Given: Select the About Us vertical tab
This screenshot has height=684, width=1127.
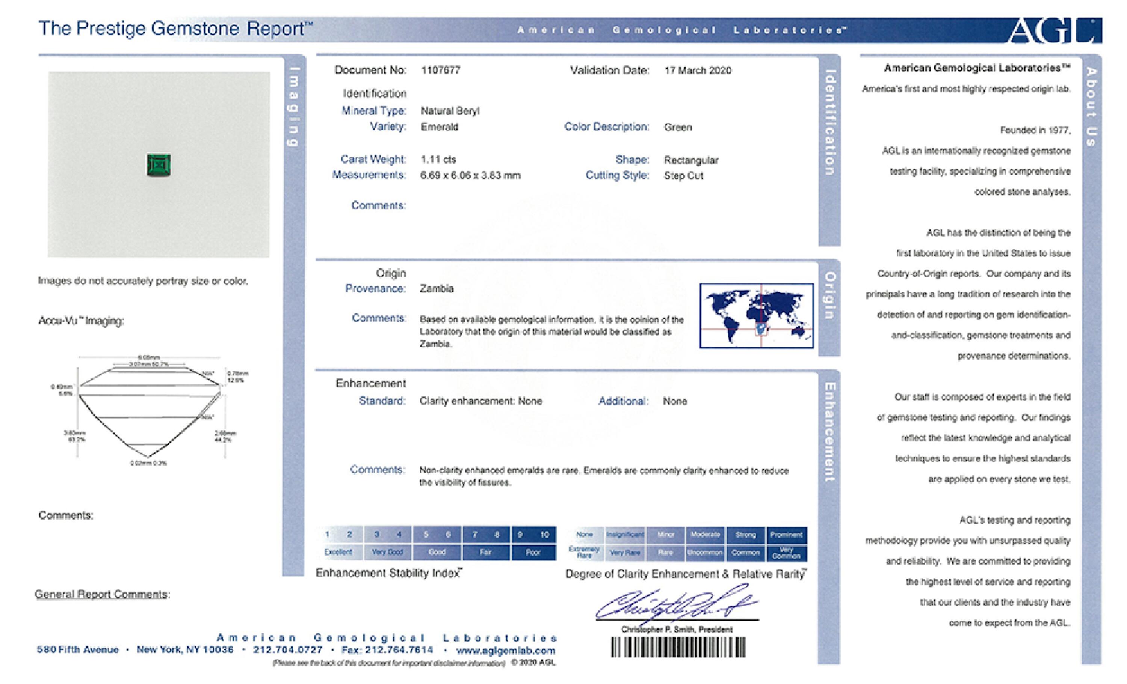Looking at the screenshot, I should [1091, 107].
